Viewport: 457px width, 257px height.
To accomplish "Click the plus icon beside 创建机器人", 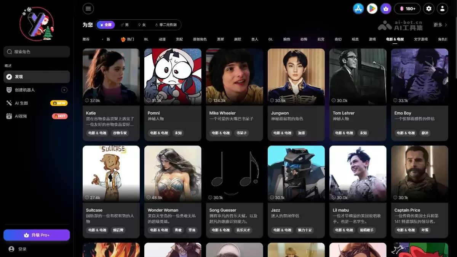I will (64, 90).
